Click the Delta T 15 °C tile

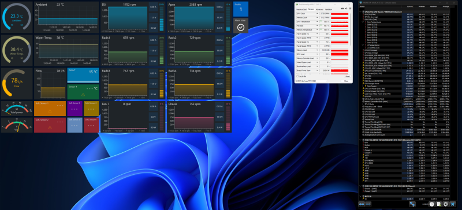[x=83, y=76]
